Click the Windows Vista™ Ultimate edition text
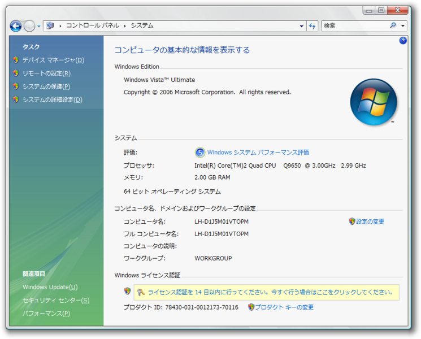This screenshot has height=339, width=421. point(159,80)
